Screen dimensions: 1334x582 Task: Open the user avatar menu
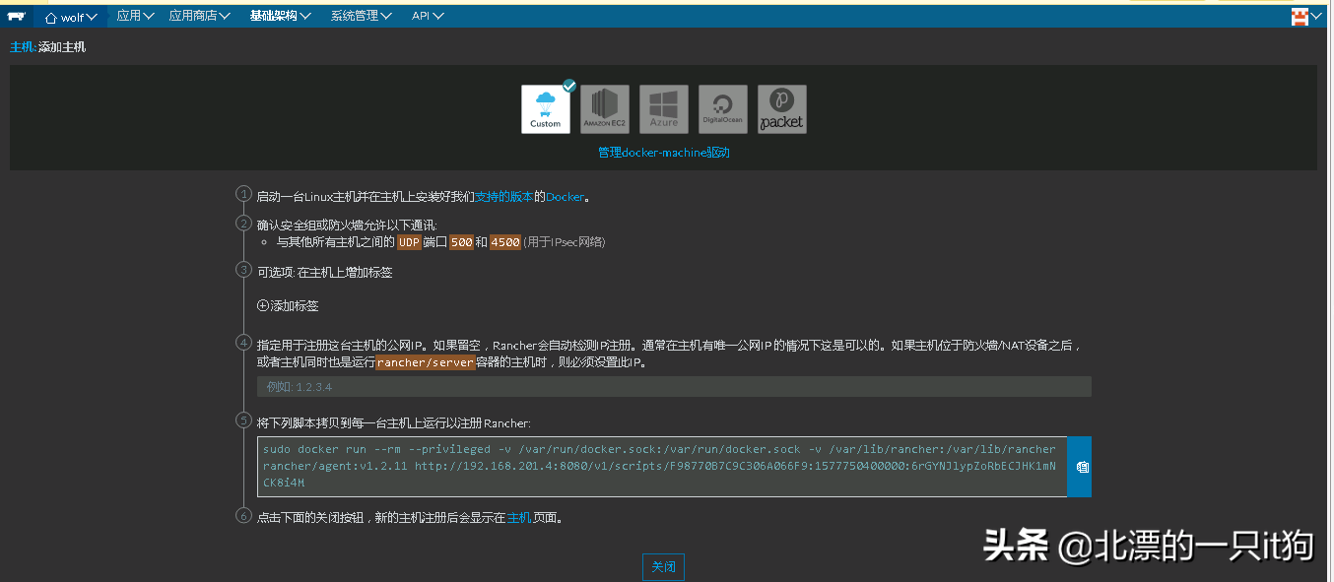[1305, 16]
